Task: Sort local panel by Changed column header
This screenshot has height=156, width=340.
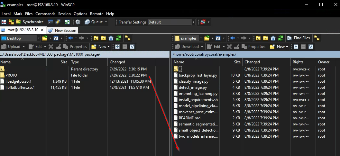Action: coord(132,62)
